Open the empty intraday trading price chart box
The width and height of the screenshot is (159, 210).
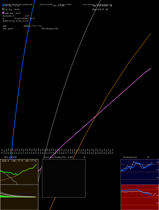(x=64, y=178)
